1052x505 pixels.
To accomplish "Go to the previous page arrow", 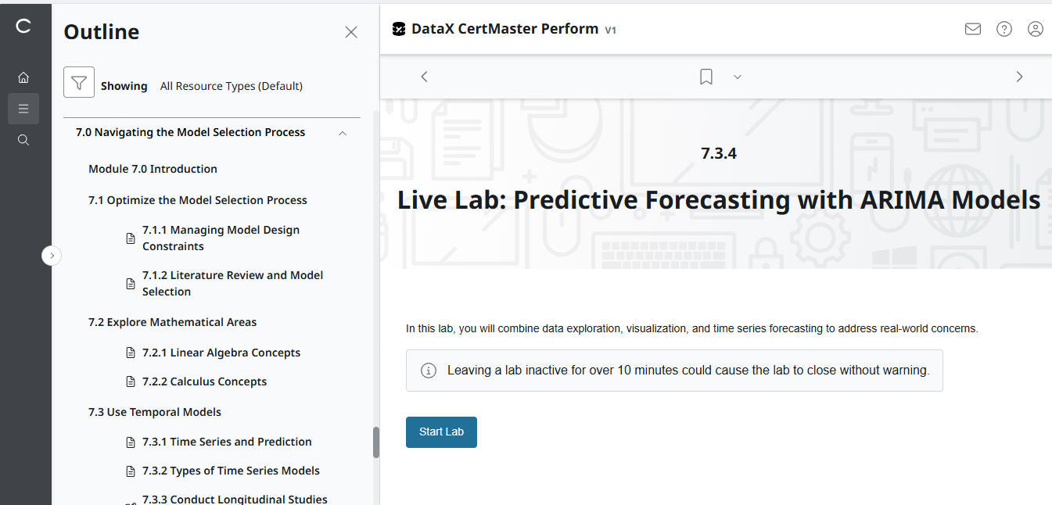I will pyautogui.click(x=425, y=77).
